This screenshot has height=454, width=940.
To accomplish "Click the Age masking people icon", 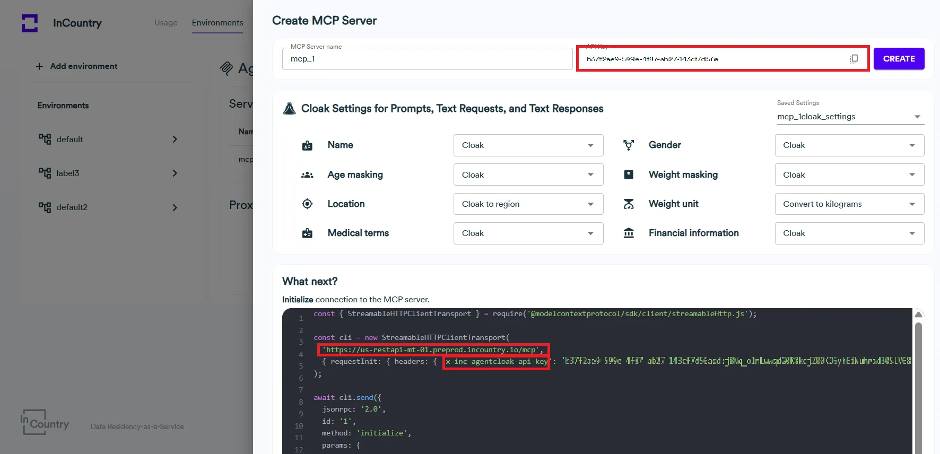I will coord(307,175).
